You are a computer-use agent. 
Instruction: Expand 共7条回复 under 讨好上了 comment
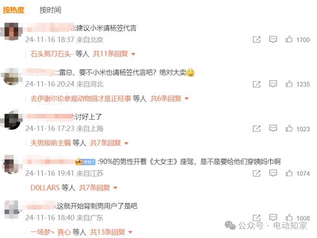tap(109, 143)
